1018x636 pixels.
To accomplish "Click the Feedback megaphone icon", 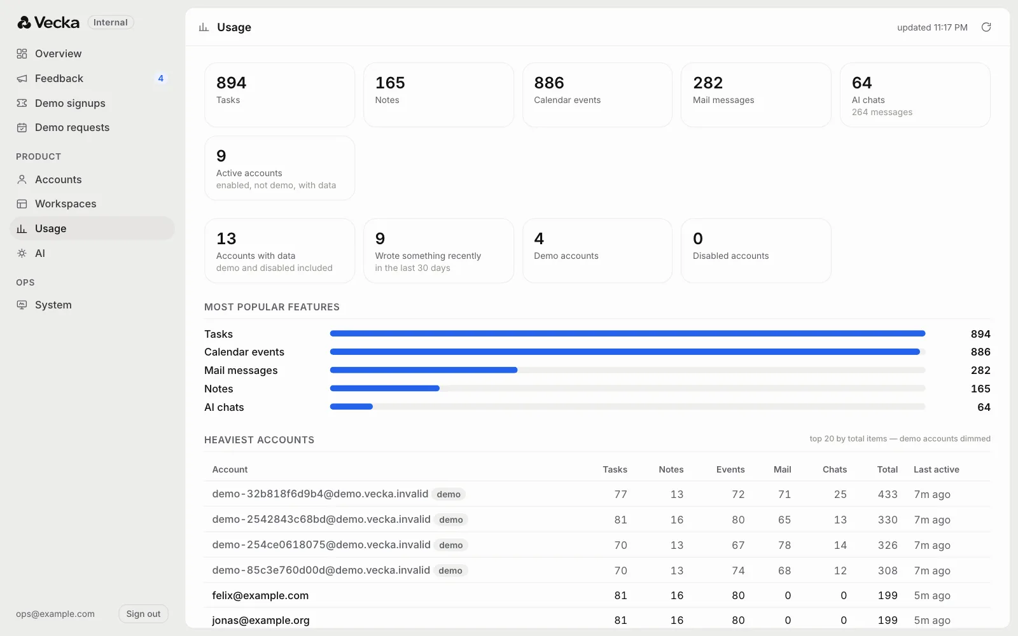I will (22, 78).
